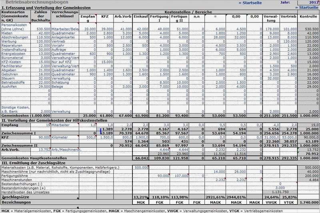The image size is (320, 213).
Task: Click the Verwaltung column header
Action: tap(271, 18)
